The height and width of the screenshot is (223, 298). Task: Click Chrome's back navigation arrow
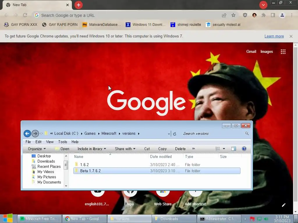[6, 15]
